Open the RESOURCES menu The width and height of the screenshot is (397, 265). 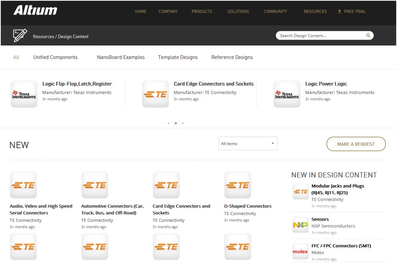(315, 12)
